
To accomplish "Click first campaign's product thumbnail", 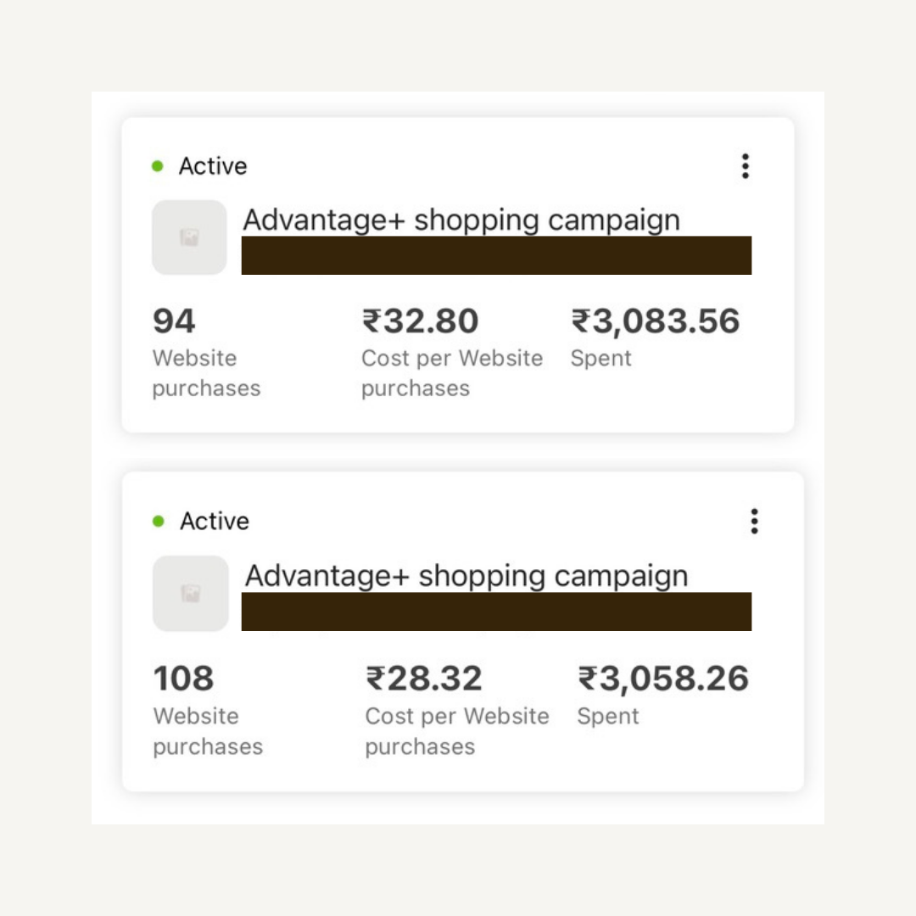I will pyautogui.click(x=189, y=237).
